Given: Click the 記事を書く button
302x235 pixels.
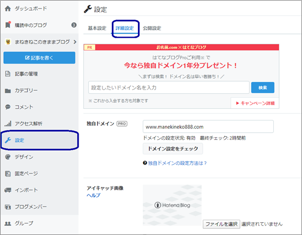Looking at the screenshot, I should [39, 57].
